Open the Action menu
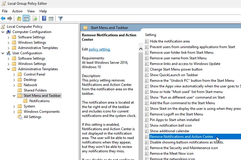The height and width of the screenshot is (160, 241). [x=17, y=11]
